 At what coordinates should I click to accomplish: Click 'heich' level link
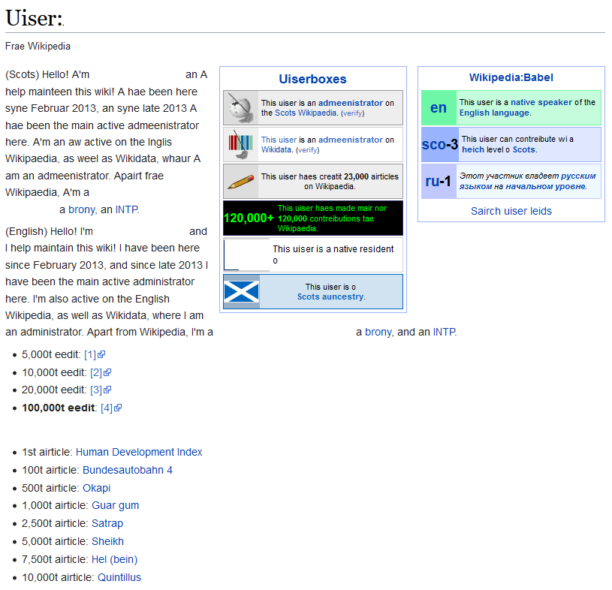472,149
